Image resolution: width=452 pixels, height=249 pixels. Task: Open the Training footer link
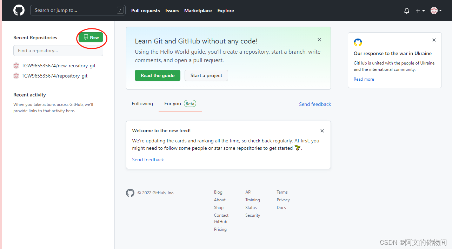click(253, 200)
